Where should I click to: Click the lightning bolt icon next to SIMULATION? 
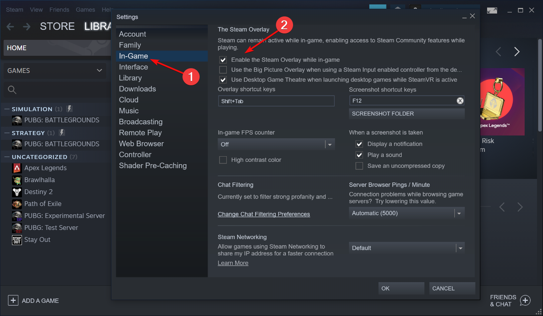click(x=69, y=109)
